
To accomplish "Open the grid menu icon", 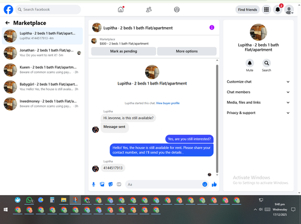I will click(266, 10).
